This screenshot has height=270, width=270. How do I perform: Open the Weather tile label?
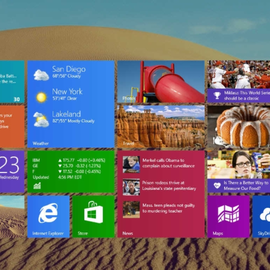click(40, 143)
